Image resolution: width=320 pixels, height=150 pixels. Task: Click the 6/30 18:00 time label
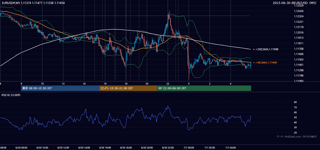(126, 147)
